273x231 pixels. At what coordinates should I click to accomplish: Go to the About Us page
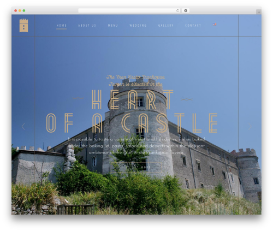87,26
